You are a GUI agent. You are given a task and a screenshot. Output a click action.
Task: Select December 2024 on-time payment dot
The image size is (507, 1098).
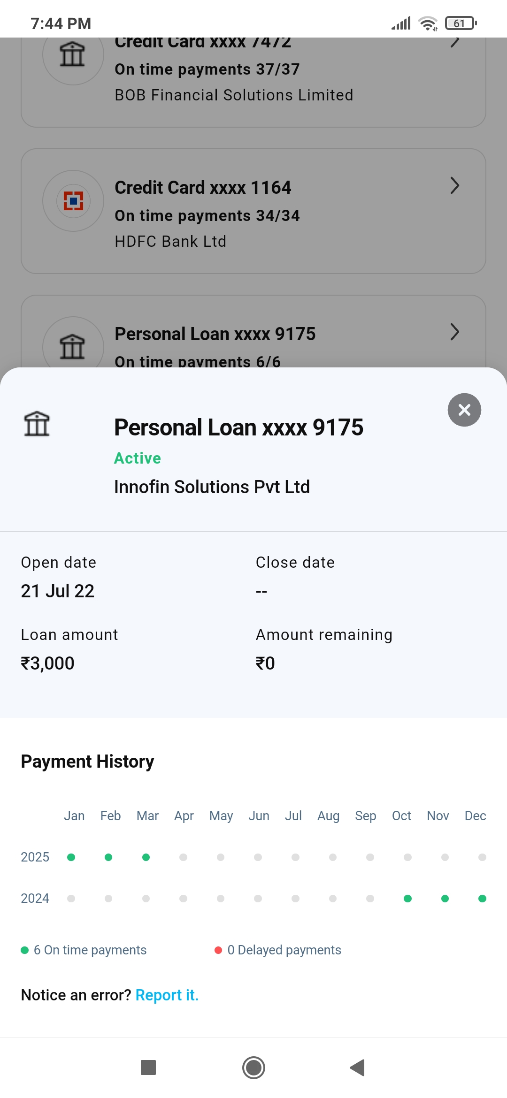(482, 899)
